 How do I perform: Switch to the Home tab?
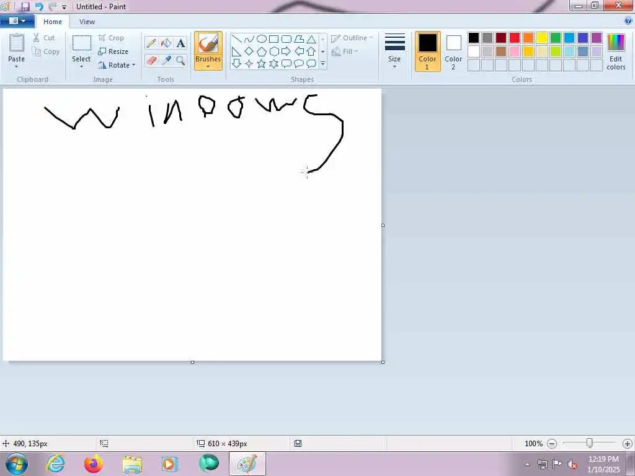click(53, 22)
